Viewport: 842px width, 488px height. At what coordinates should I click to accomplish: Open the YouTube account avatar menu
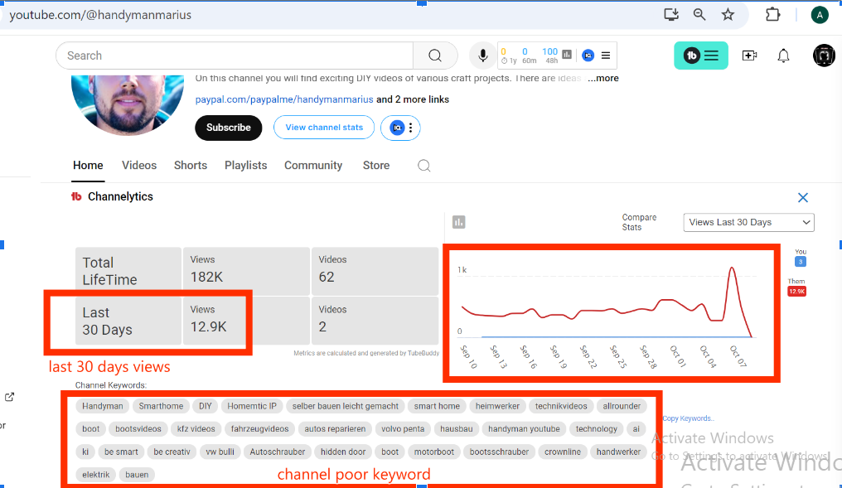(x=824, y=56)
